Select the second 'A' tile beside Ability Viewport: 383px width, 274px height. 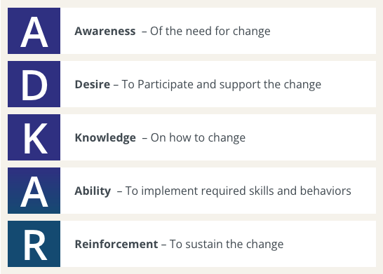click(x=34, y=191)
